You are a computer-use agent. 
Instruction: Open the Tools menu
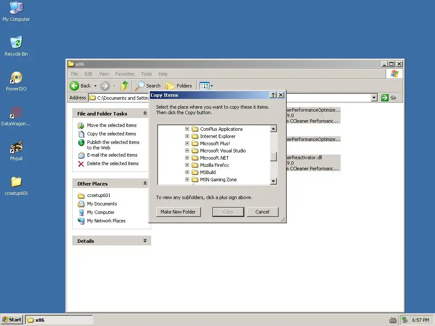(x=147, y=74)
